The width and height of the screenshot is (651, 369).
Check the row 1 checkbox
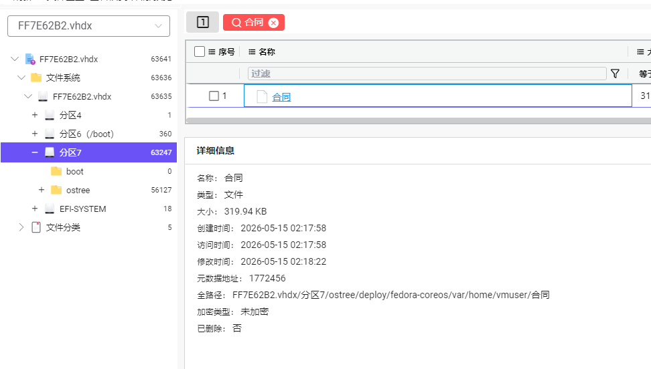214,96
